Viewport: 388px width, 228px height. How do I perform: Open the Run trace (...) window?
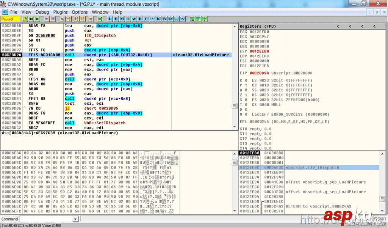[x=177, y=19]
